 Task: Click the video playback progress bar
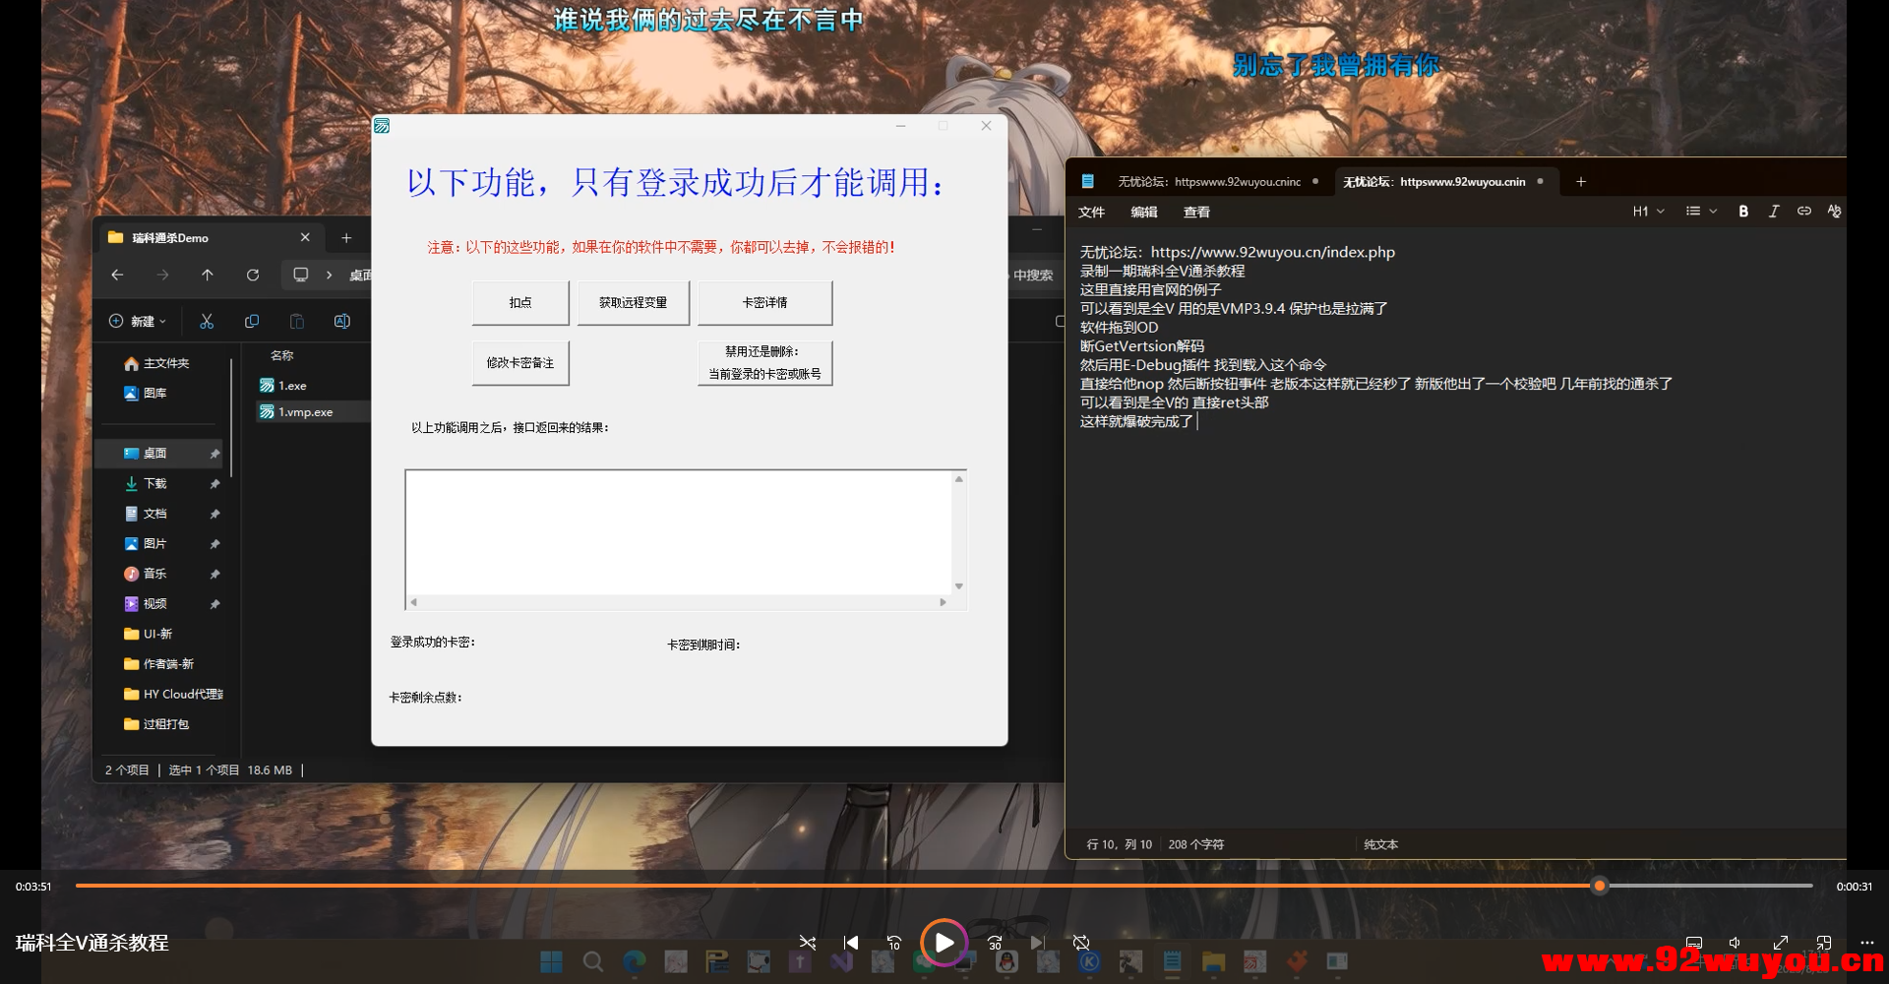pos(944,886)
